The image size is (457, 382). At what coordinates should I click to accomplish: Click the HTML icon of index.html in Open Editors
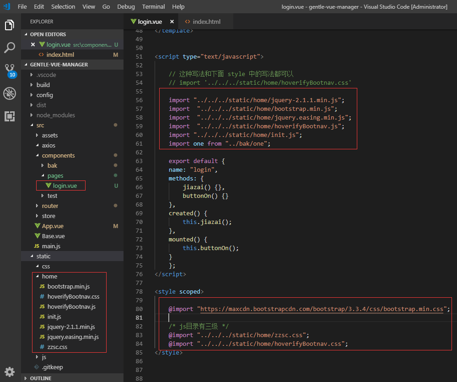(x=41, y=55)
